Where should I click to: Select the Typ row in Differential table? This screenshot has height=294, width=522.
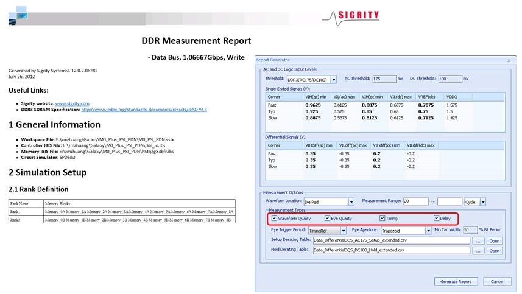click(x=385, y=160)
